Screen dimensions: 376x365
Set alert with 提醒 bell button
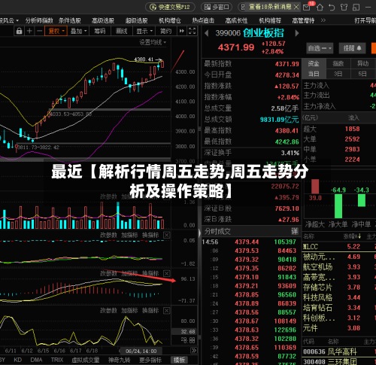coord(352,48)
